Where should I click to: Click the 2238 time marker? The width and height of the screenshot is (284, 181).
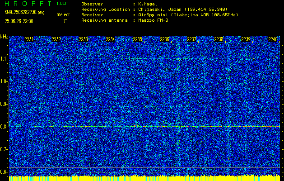(219, 39)
